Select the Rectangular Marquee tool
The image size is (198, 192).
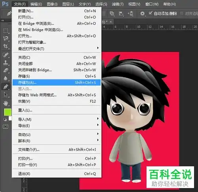click(x=6, y=30)
